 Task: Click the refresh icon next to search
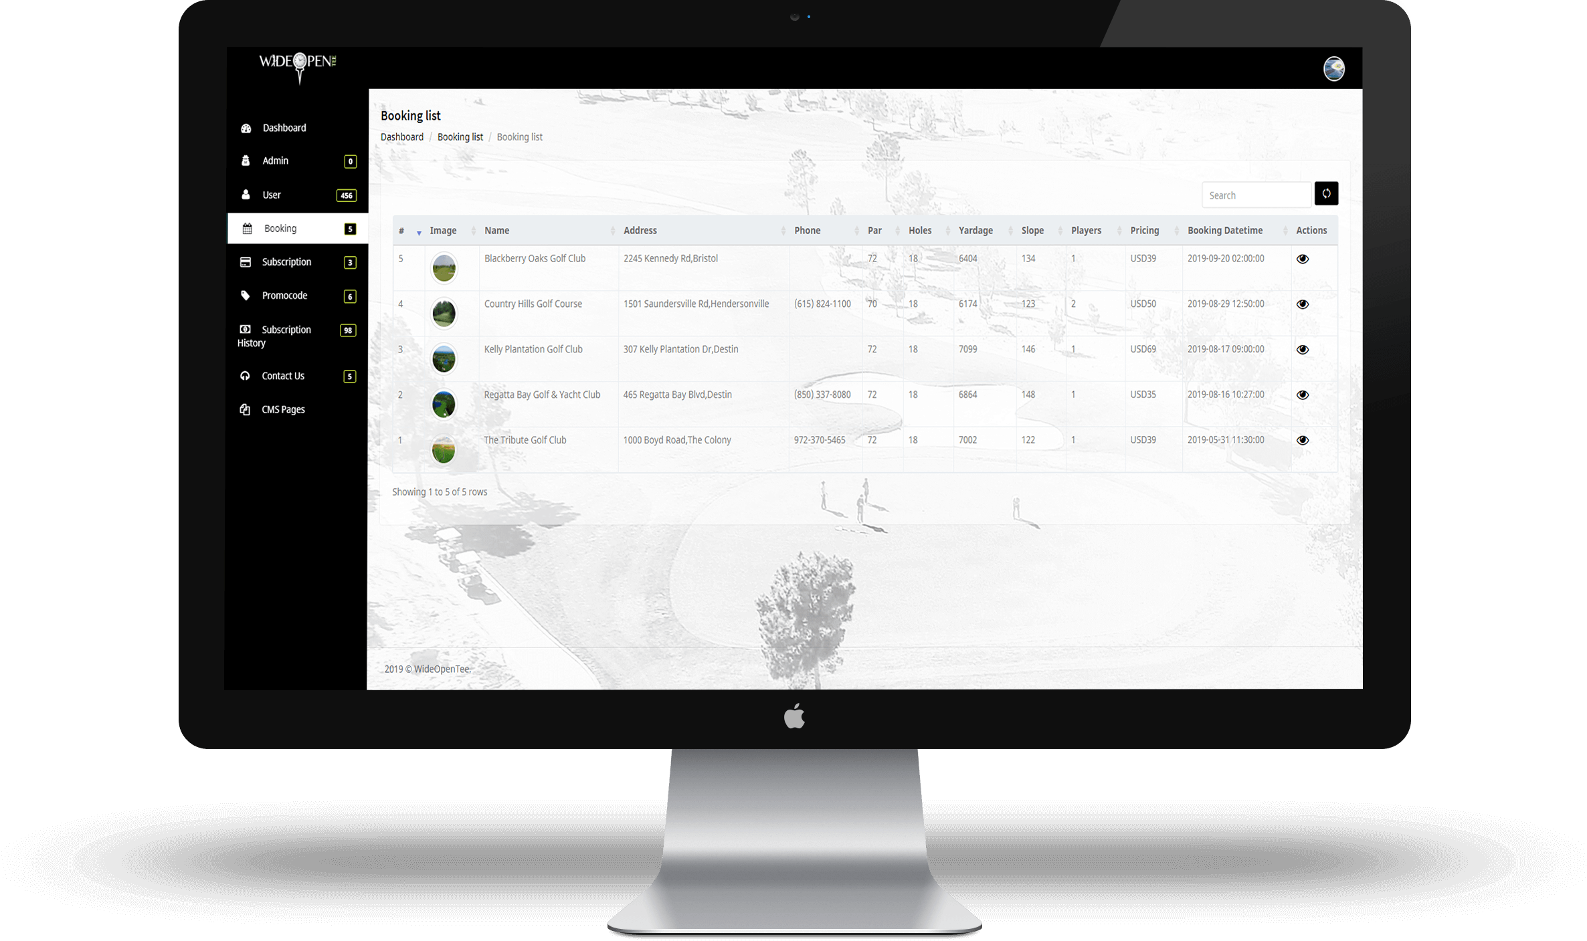click(1326, 194)
